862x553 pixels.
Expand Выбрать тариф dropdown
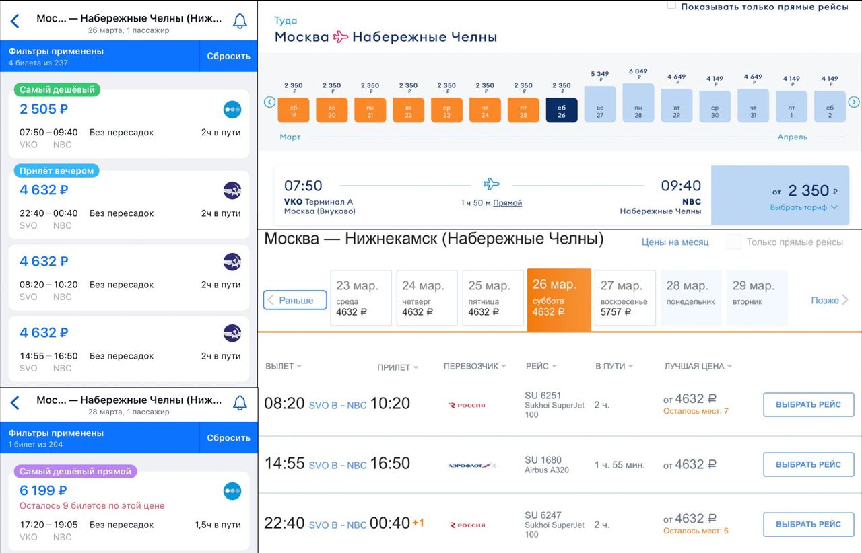coord(804,207)
